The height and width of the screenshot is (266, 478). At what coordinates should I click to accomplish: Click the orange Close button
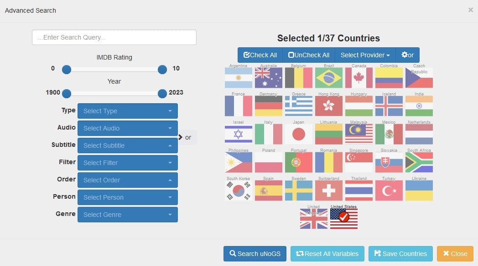tap(455, 254)
